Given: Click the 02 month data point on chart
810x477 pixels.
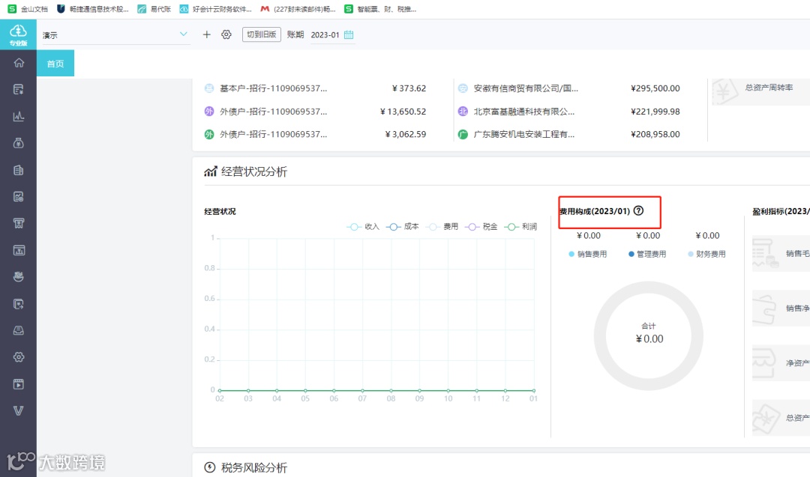Looking at the screenshot, I should point(220,390).
